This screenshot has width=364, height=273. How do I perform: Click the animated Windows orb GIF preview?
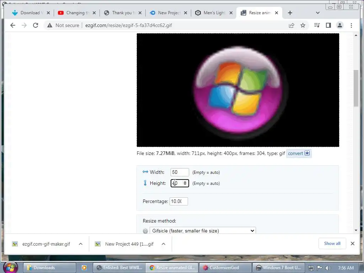(238, 90)
